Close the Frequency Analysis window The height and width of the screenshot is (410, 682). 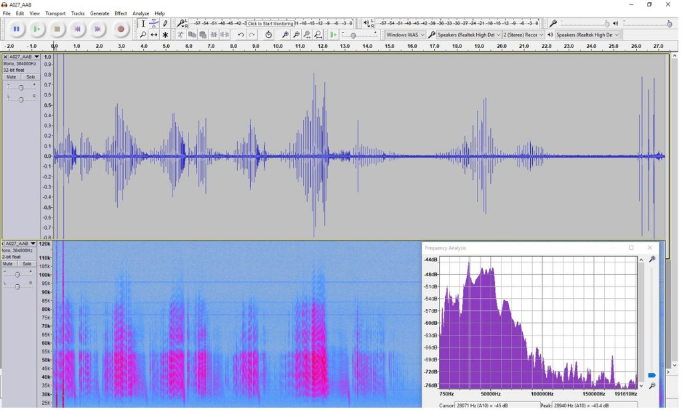click(x=650, y=248)
